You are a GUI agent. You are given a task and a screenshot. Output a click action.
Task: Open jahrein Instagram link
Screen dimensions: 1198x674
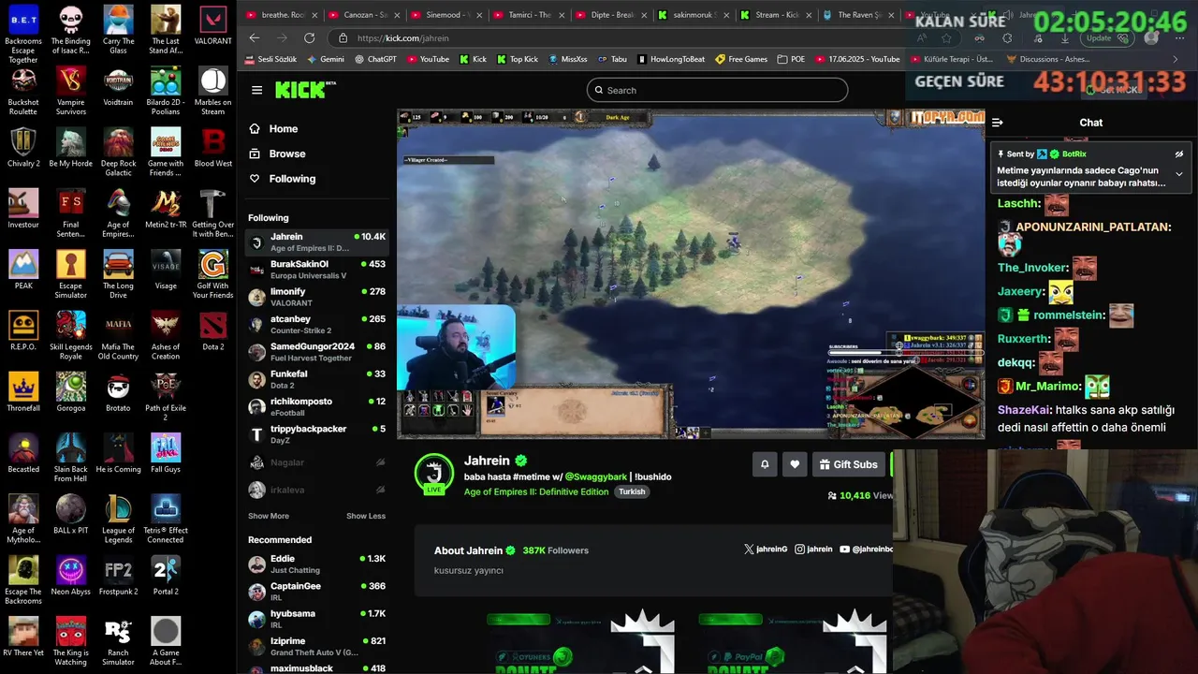813,549
